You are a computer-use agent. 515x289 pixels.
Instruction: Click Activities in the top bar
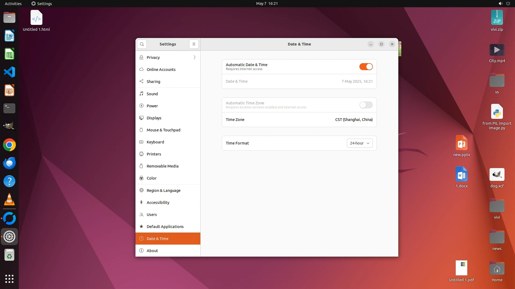pos(13,3)
